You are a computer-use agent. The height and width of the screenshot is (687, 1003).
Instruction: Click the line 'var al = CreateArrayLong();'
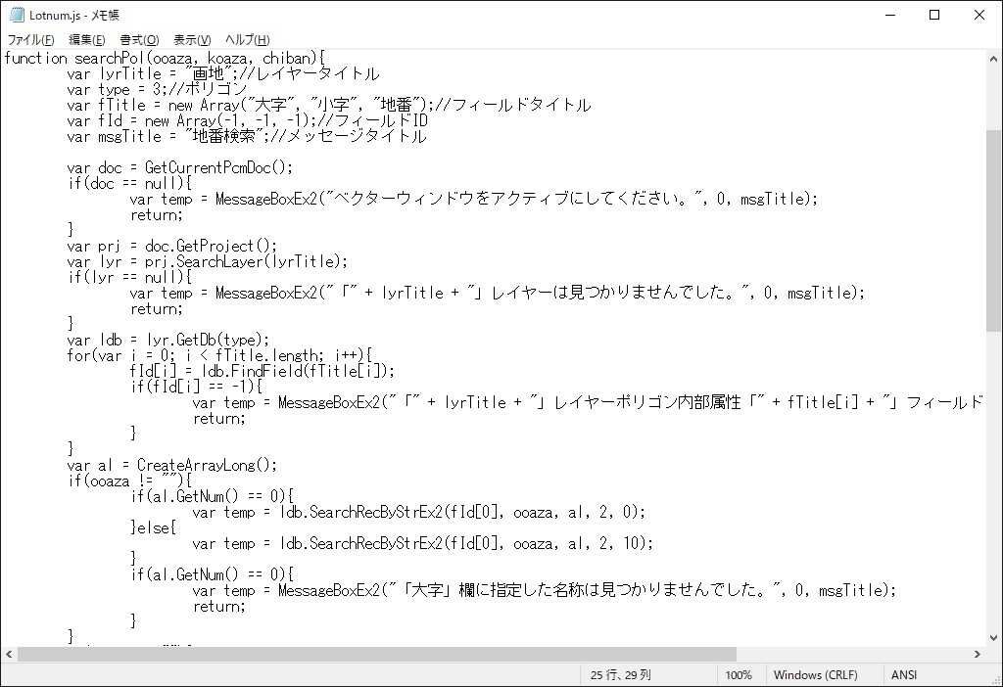tap(172, 465)
